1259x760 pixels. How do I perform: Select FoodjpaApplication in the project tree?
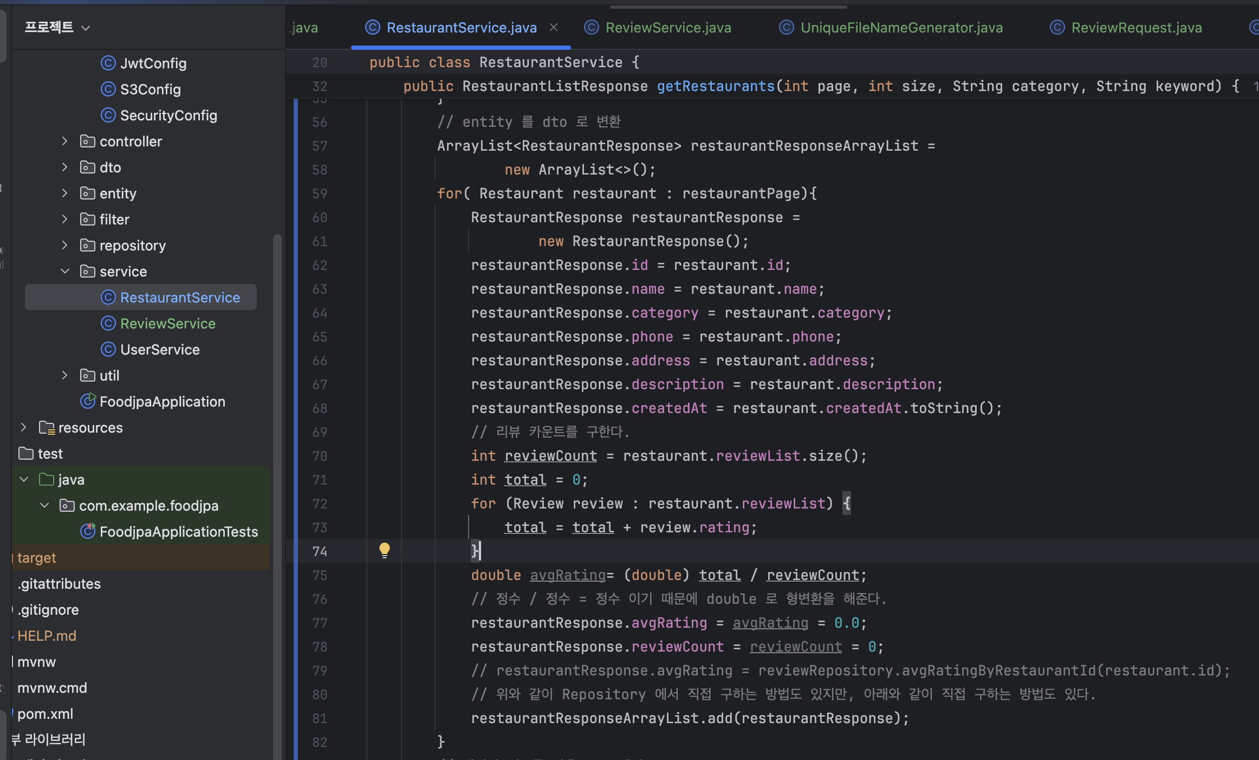163,402
